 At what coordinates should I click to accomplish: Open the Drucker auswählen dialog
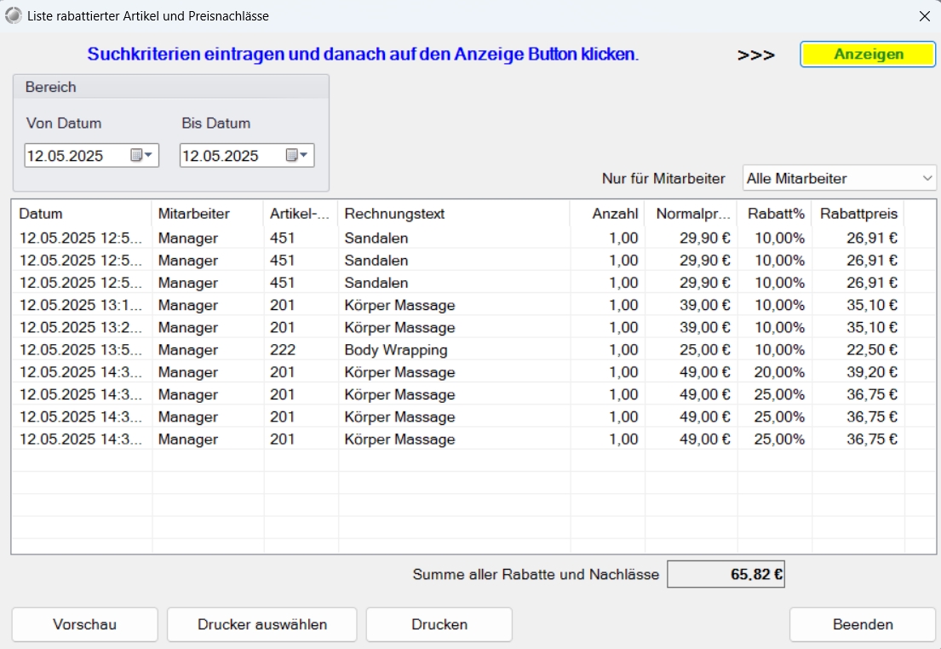tap(261, 624)
